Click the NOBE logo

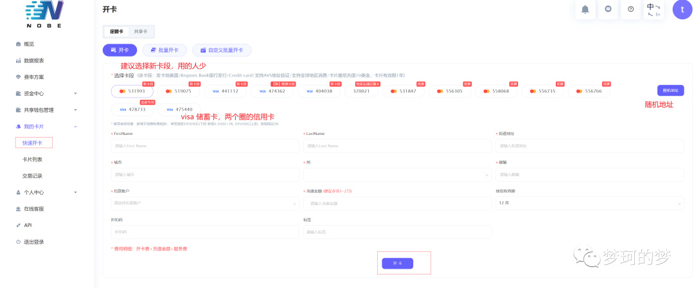coord(44,14)
